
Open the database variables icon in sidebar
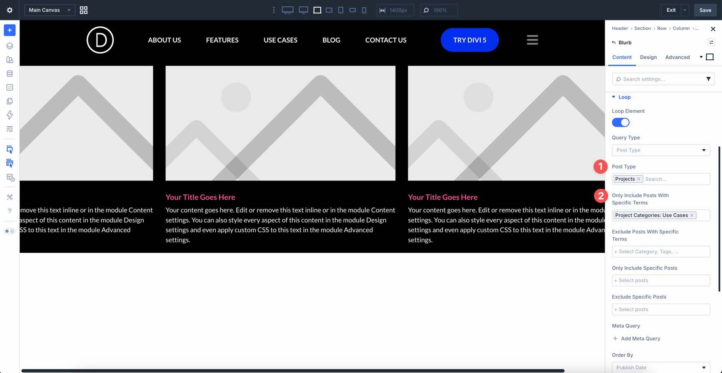point(10,74)
